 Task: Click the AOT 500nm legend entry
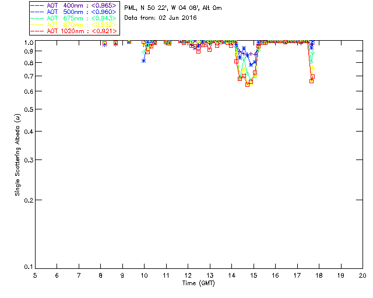(74, 12)
